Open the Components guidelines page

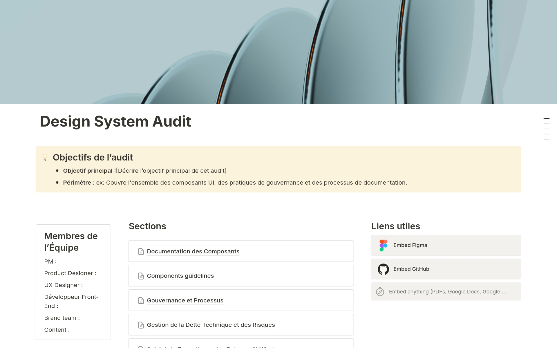click(x=180, y=276)
